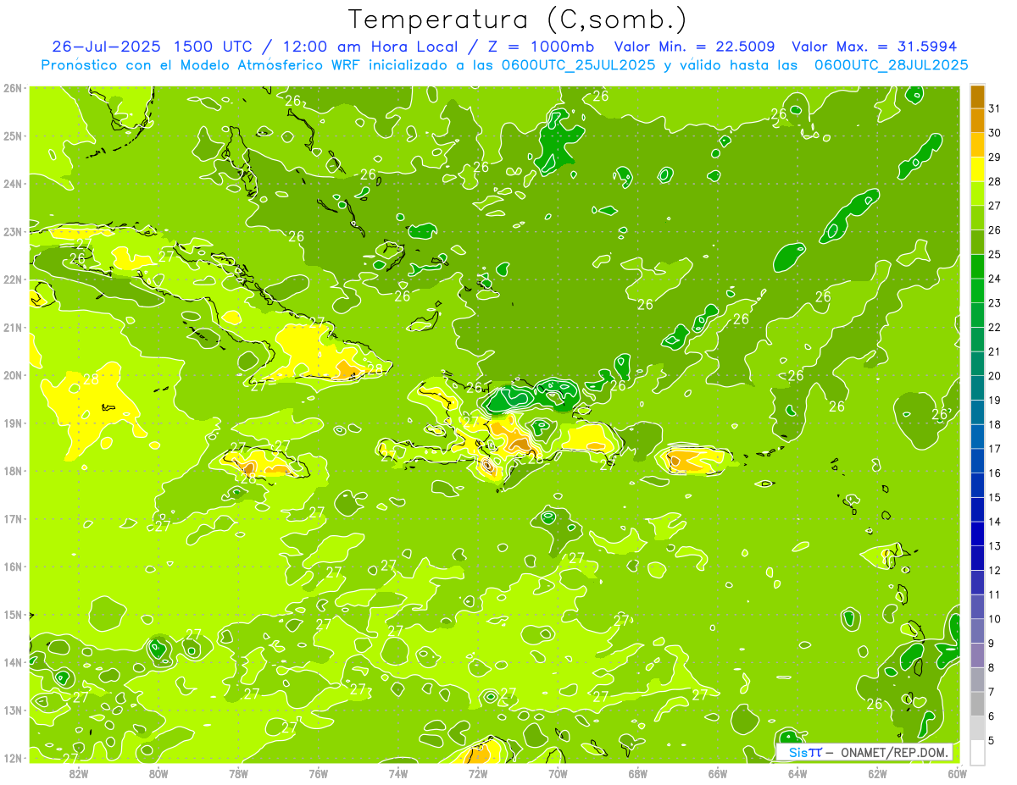Click the '70W' longitude axis label
This screenshot has height=785, width=1017.
click(x=558, y=773)
